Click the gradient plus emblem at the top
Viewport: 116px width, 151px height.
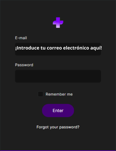click(x=58, y=23)
